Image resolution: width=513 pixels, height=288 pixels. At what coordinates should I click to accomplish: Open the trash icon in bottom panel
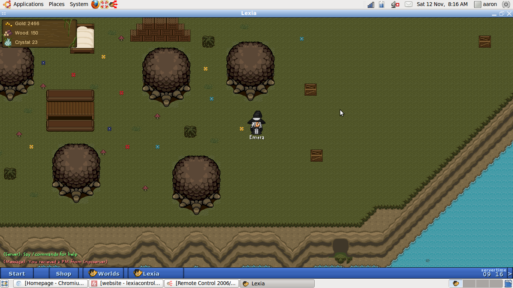click(508, 283)
